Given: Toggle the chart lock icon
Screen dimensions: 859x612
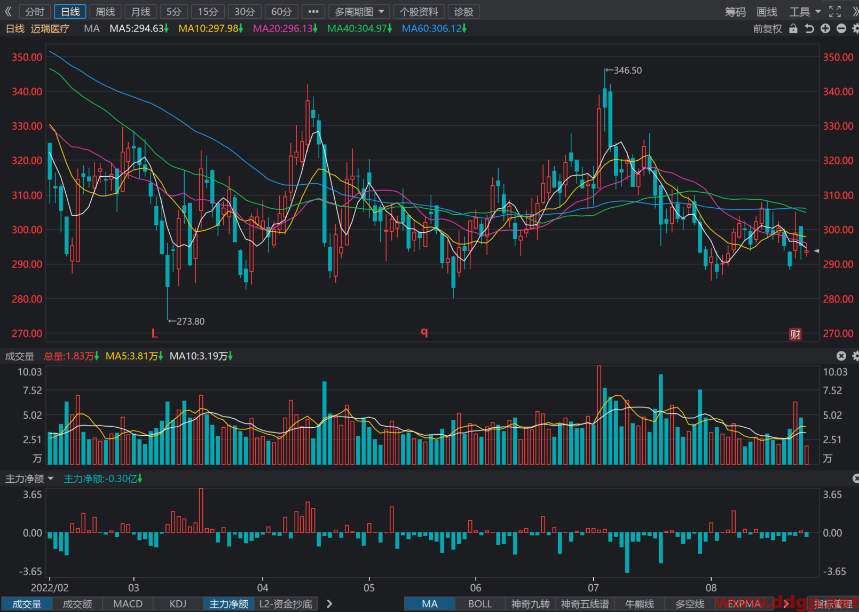Looking at the screenshot, I should (793, 29).
